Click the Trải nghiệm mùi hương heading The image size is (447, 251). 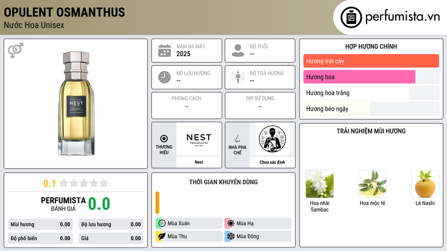click(371, 131)
